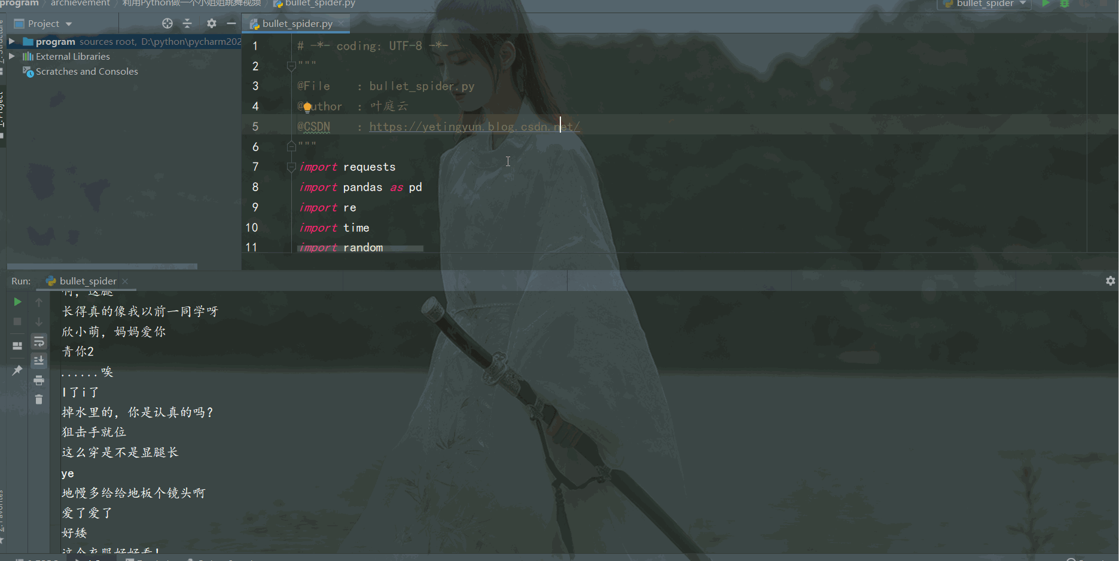1119x561 pixels.
Task: Click the 'import time' line
Action: click(x=334, y=228)
